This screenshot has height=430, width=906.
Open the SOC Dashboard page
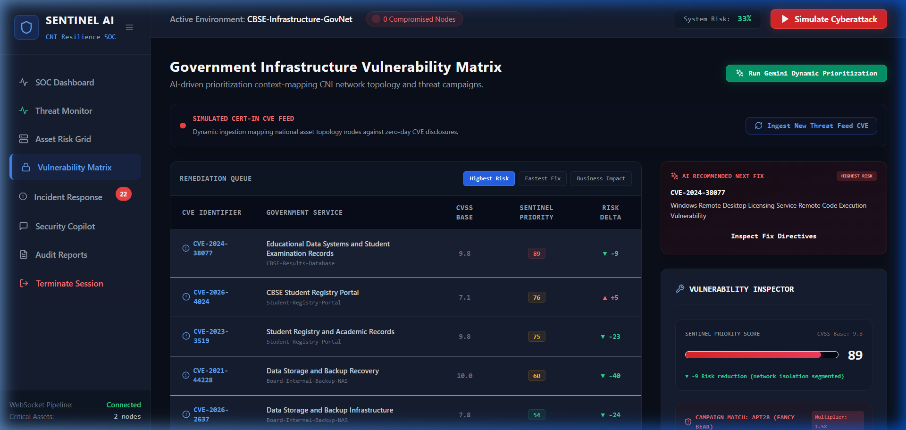tap(75, 82)
